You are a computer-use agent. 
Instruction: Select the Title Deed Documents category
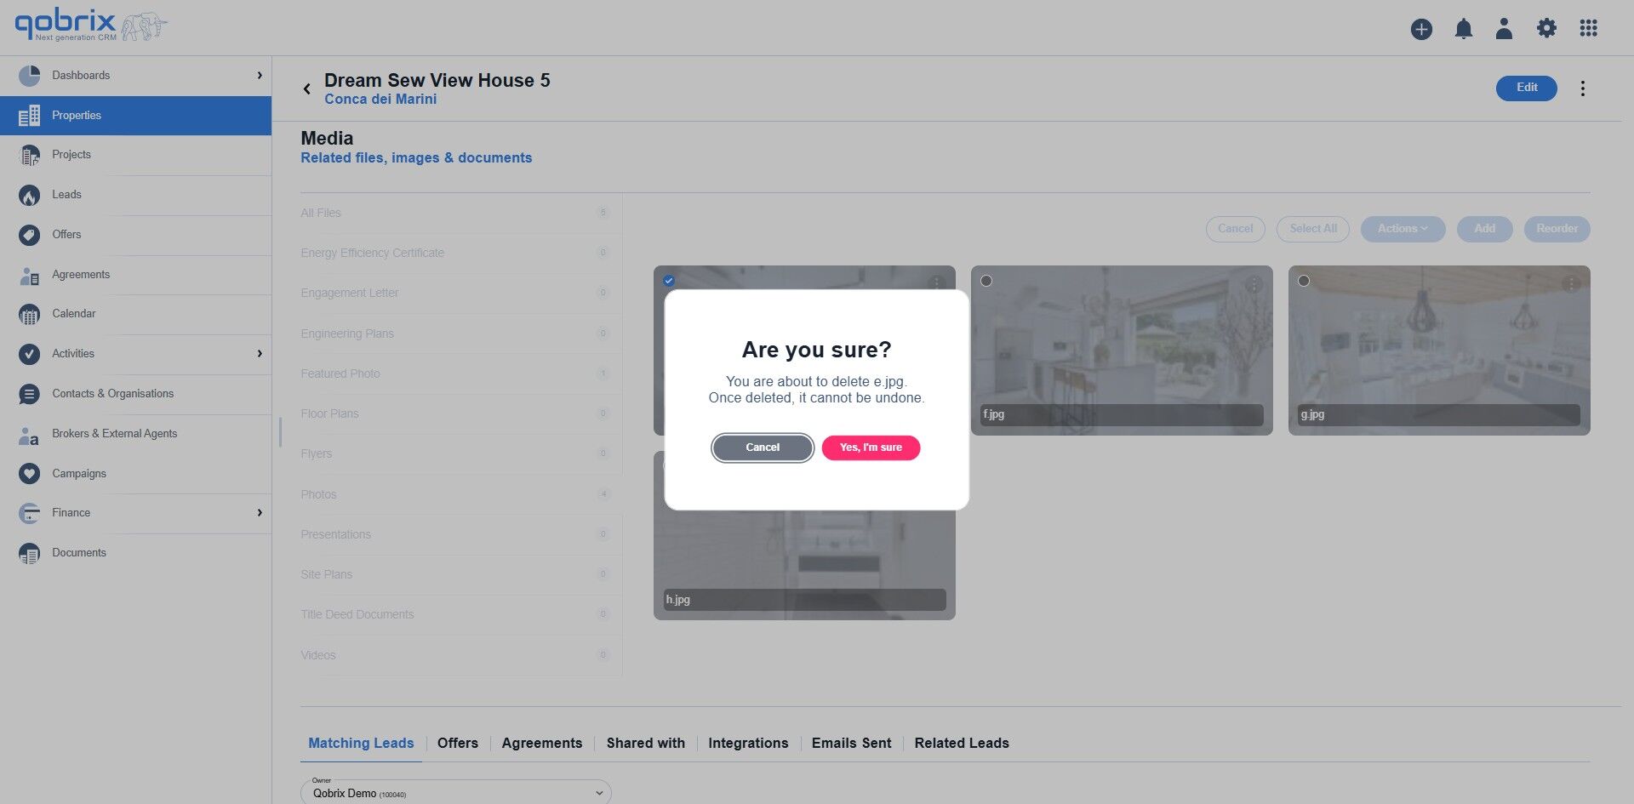coord(460,614)
